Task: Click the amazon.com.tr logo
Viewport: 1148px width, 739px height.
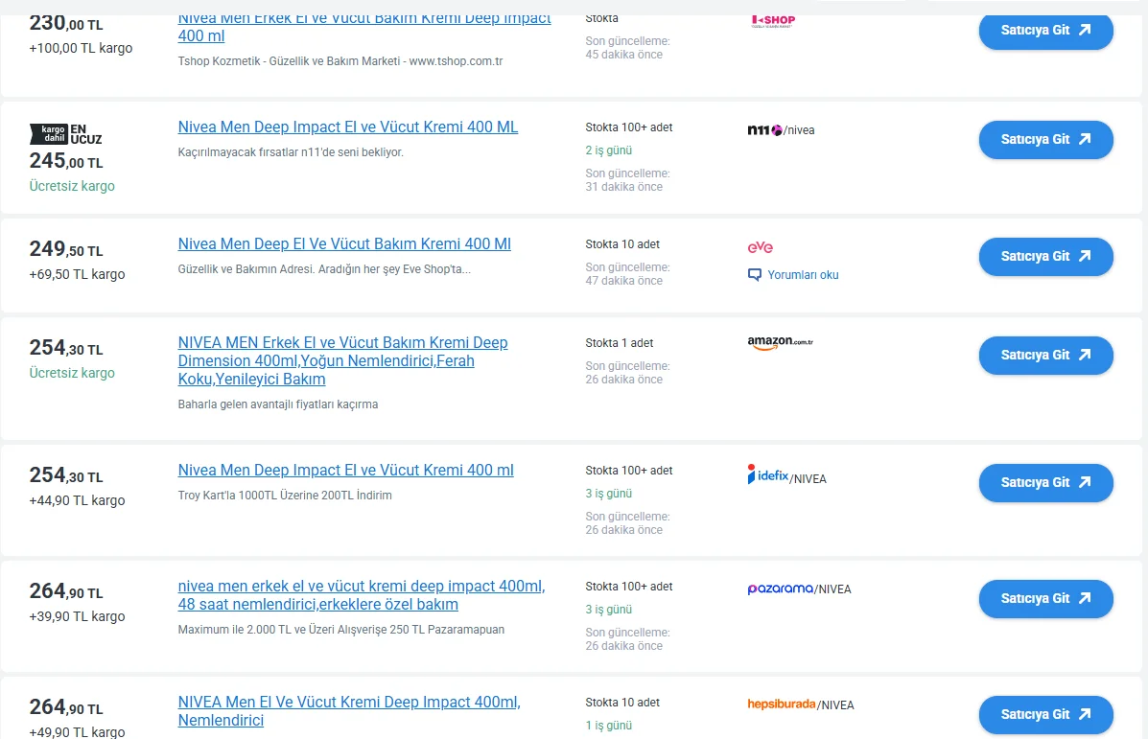Action: tap(780, 342)
